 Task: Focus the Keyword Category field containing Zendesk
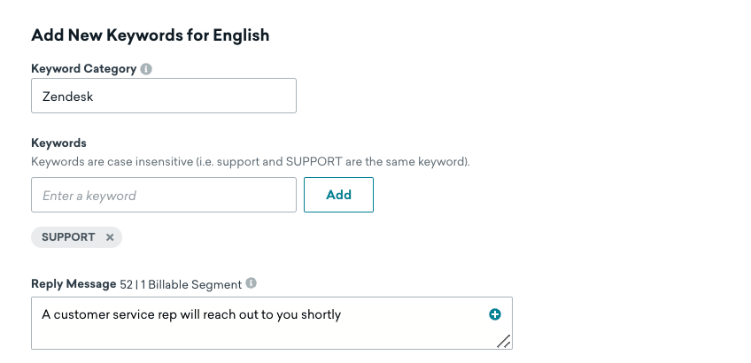click(x=164, y=97)
